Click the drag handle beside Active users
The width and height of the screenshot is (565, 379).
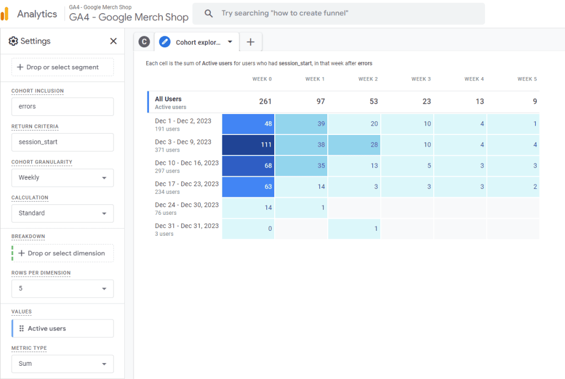pos(20,328)
